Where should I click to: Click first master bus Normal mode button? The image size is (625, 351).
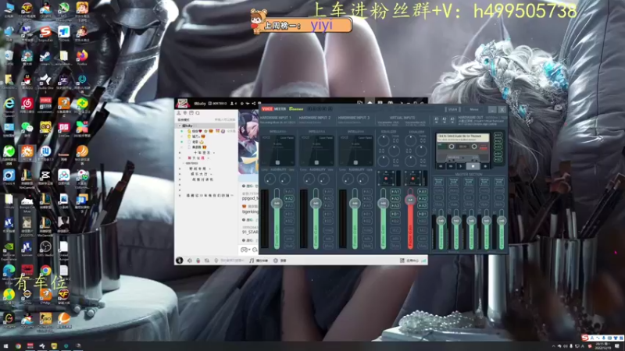pyautogui.click(x=438, y=182)
